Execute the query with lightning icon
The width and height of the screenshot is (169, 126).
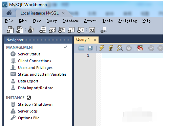(x=102, y=48)
